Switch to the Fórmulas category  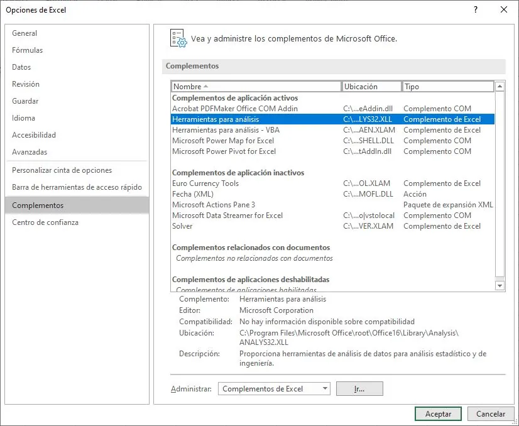(x=28, y=50)
